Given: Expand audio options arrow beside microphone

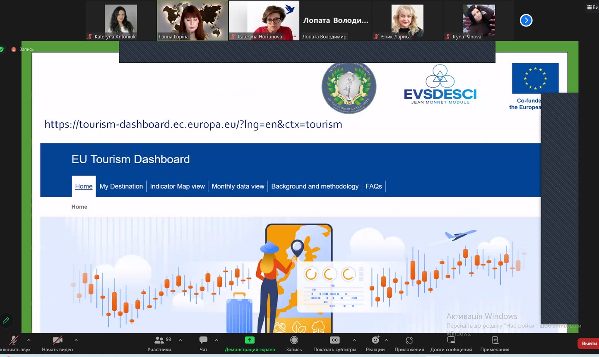Looking at the screenshot, I should pyautogui.click(x=29, y=340).
